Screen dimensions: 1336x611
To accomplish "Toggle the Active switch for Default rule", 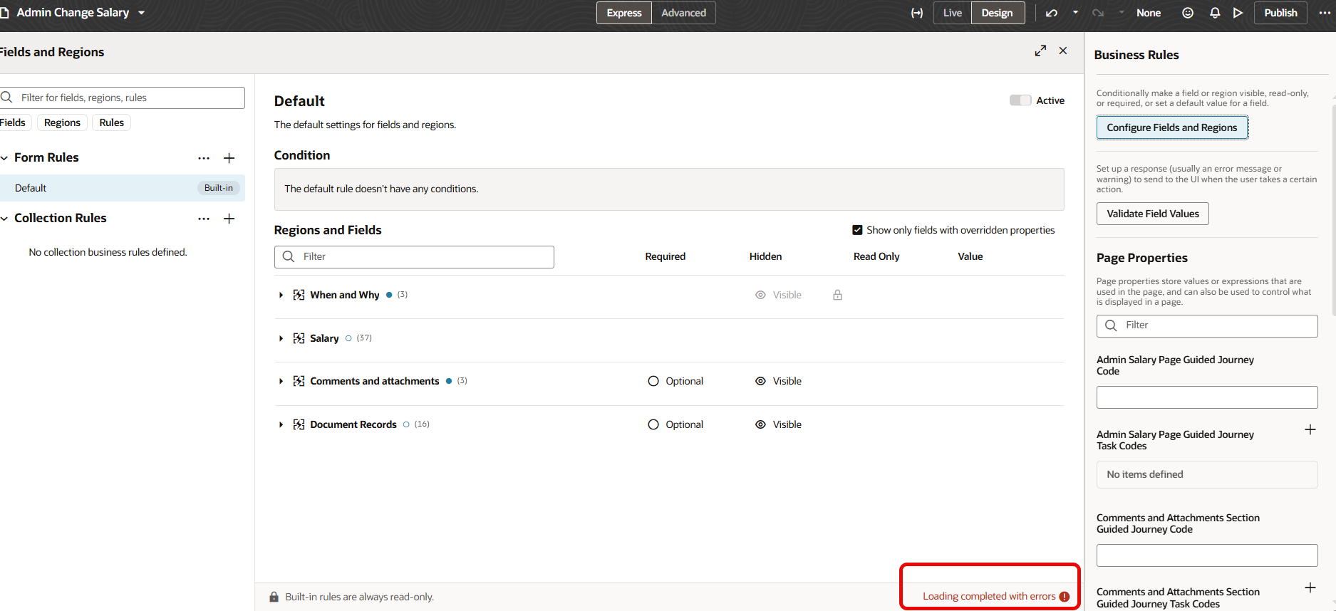I will coord(1020,100).
